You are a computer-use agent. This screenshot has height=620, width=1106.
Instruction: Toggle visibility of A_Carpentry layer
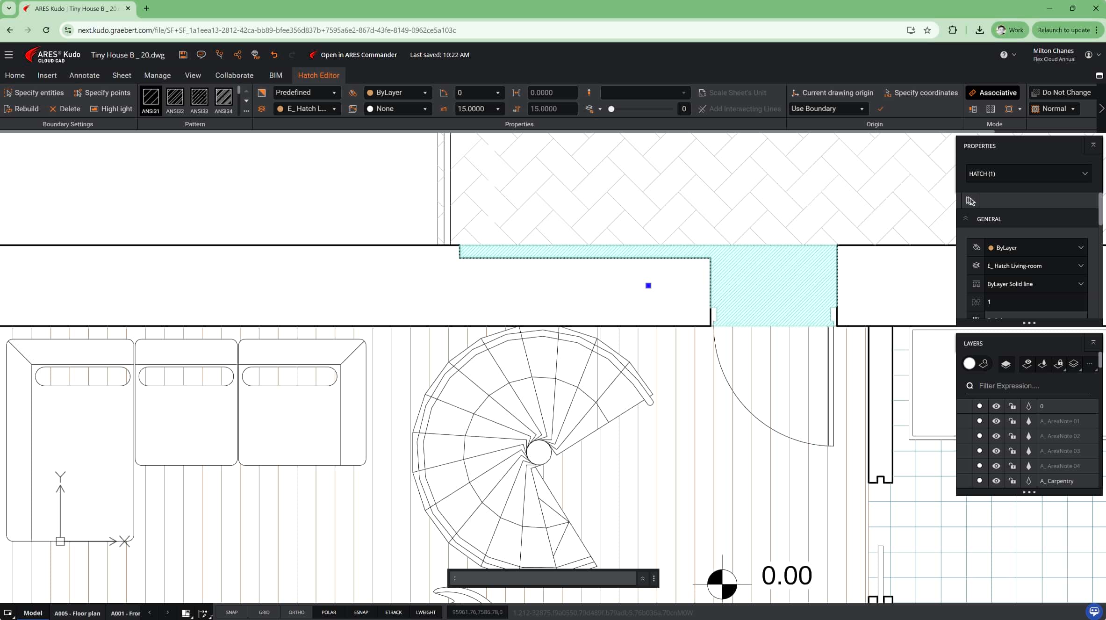pyautogui.click(x=996, y=481)
